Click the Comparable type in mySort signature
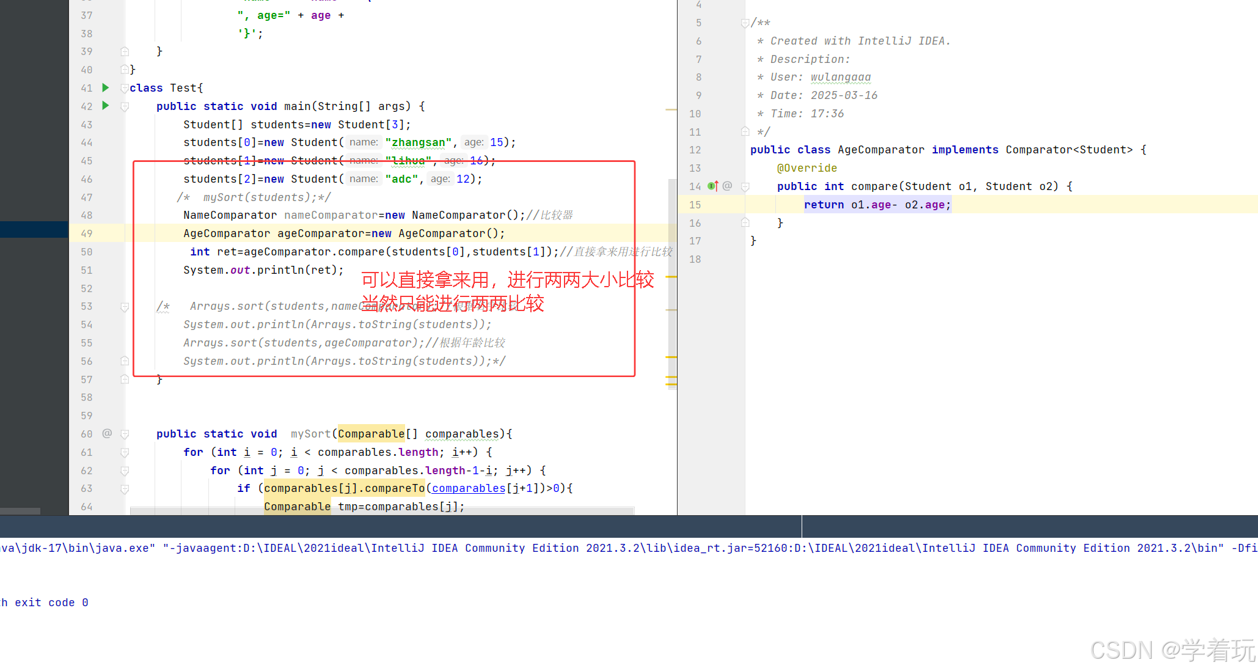 click(x=371, y=433)
